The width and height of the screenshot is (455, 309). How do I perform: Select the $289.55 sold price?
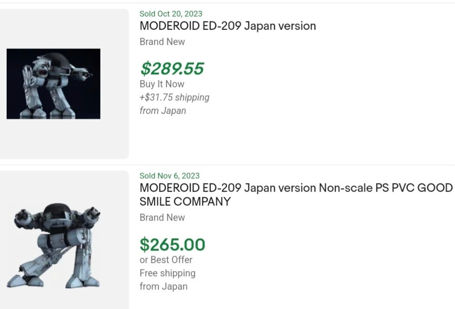pos(172,69)
